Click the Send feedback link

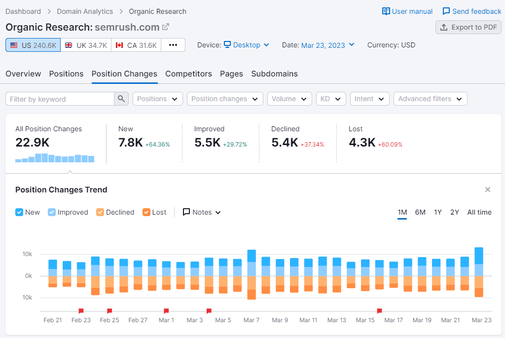472,11
